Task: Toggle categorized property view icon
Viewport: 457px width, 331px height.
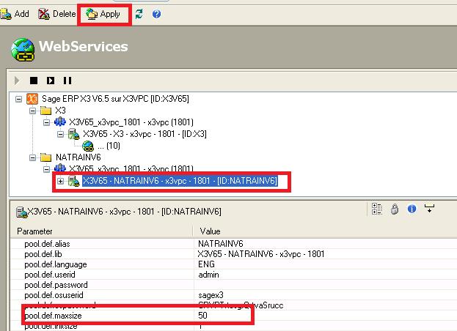Action: (x=377, y=209)
